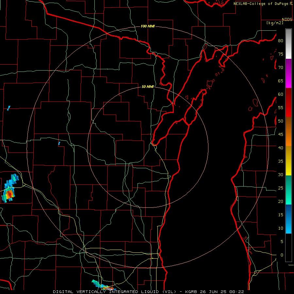Click the KGRB station identifier in caption
Viewport: 294px width, 294px height.
(x=191, y=292)
